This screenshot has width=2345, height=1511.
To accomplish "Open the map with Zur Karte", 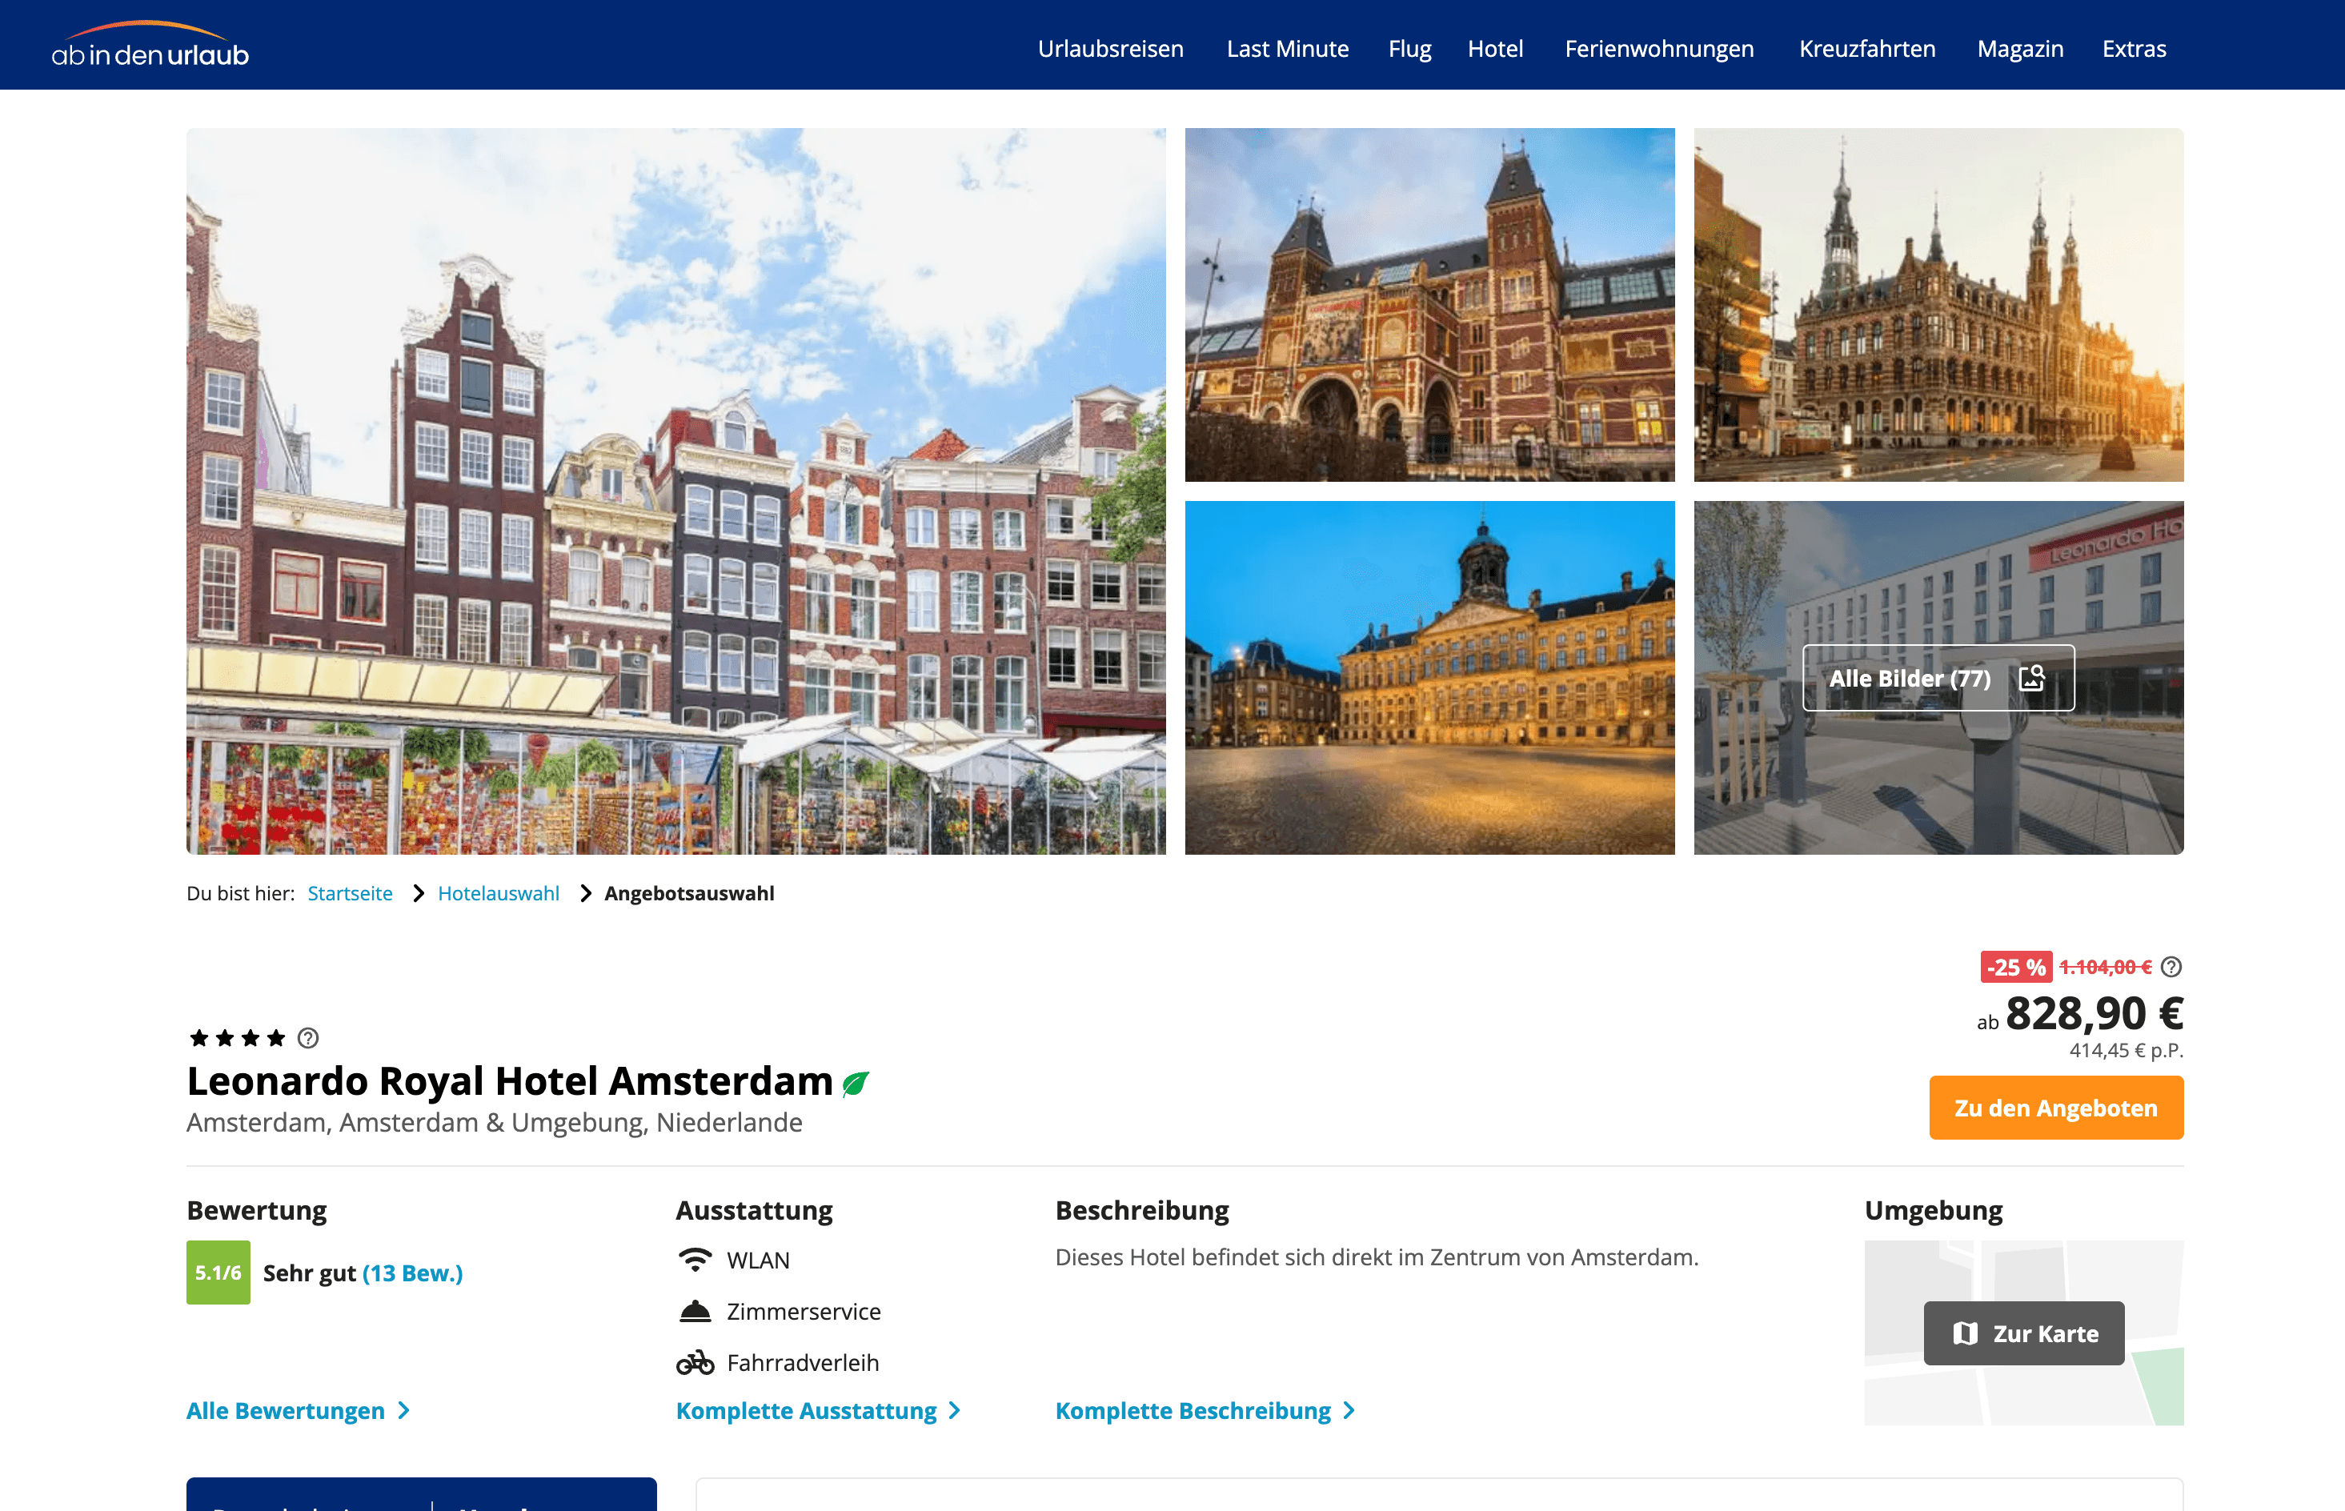I will click(2023, 1333).
